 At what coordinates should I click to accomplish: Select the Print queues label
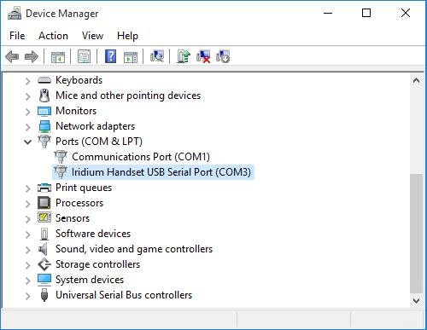click(84, 188)
